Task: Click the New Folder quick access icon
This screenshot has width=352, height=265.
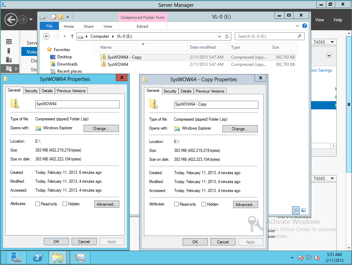Action: [61, 17]
